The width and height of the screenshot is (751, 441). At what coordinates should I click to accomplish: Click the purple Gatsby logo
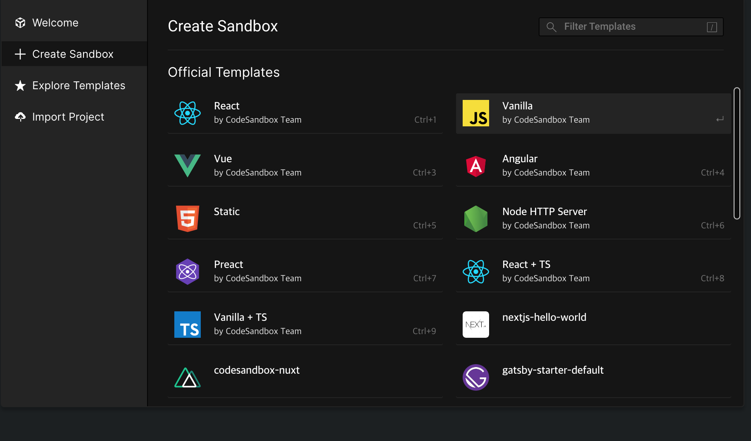click(476, 377)
